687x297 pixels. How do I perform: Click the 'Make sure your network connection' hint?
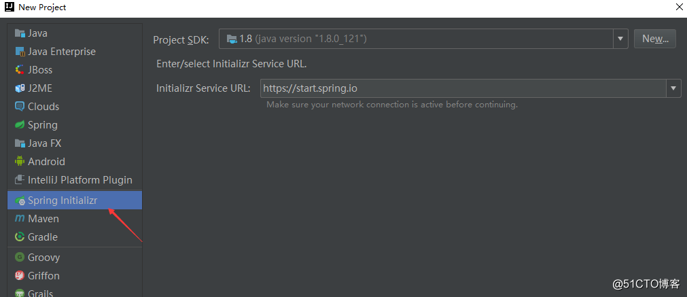(392, 105)
